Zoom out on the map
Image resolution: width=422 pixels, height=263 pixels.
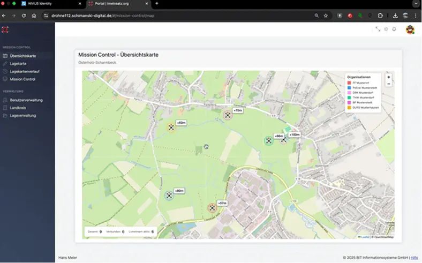(389, 84)
